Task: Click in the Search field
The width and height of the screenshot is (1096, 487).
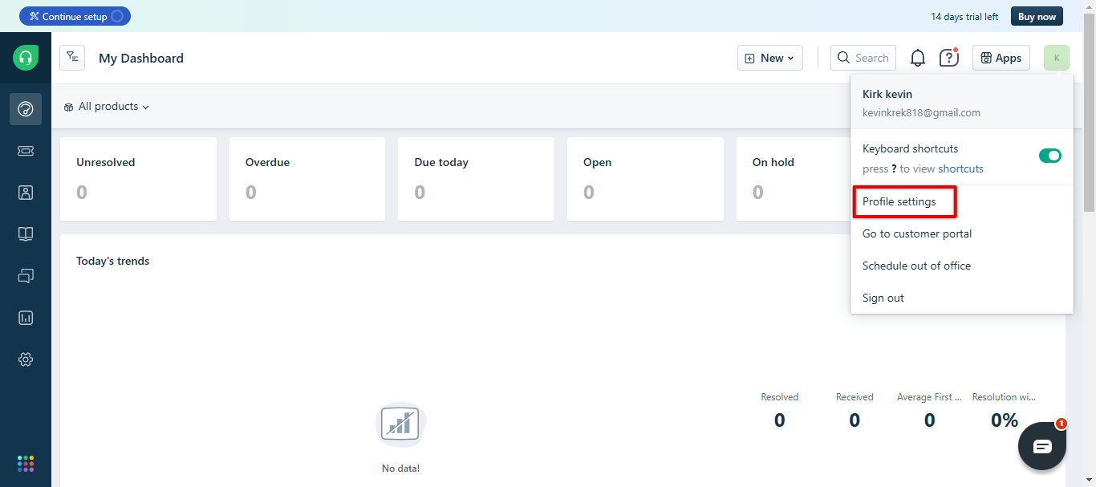Action: [863, 58]
